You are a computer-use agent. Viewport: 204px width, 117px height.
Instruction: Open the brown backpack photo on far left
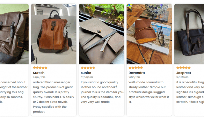click(14, 34)
